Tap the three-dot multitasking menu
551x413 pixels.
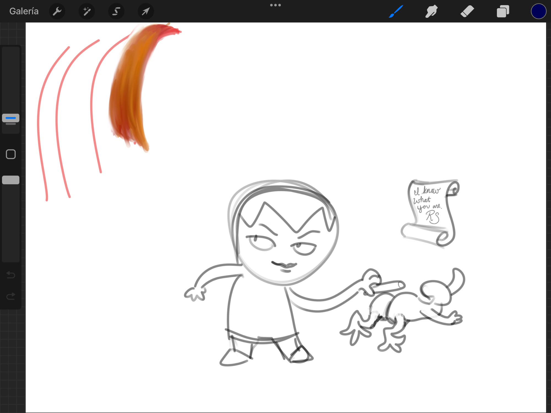(x=275, y=5)
